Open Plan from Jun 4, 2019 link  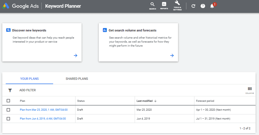(x=43, y=119)
